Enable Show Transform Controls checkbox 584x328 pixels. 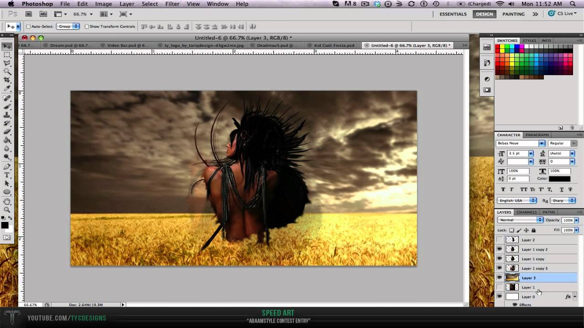87,26
